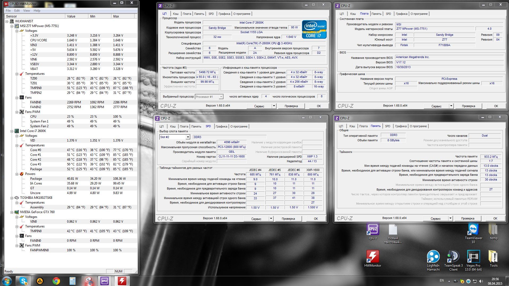Show hidden system tray icons
509x286 pixels.
coord(449,281)
